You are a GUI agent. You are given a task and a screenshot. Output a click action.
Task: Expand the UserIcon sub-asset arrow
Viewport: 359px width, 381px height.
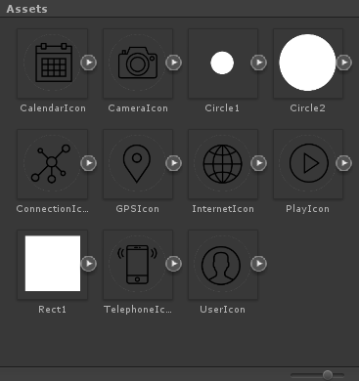[258, 264]
